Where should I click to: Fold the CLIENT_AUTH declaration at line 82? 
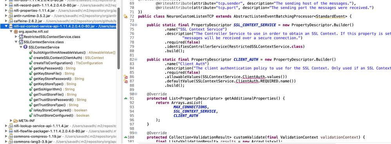(136, 59)
